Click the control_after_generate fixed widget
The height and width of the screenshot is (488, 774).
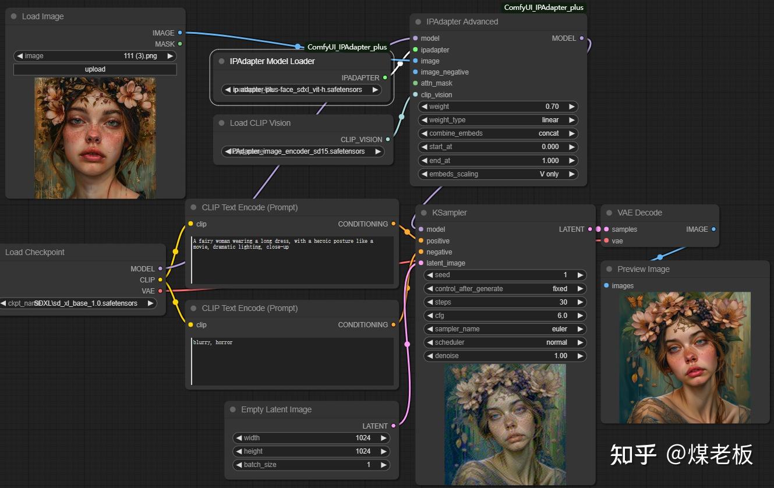(504, 289)
